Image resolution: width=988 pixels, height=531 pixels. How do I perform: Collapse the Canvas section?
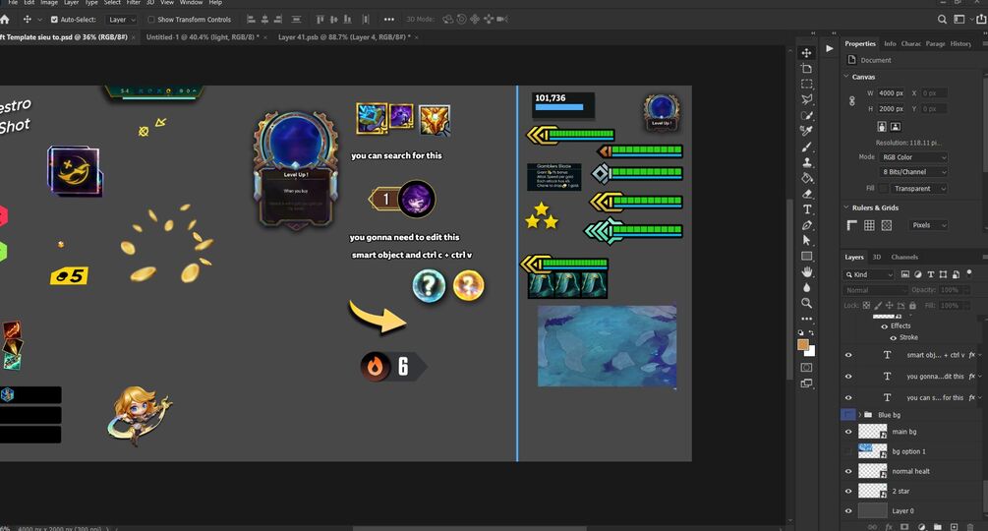point(846,77)
